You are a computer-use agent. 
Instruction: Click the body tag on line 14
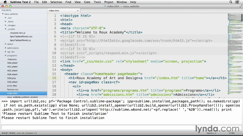(x=66, y=70)
